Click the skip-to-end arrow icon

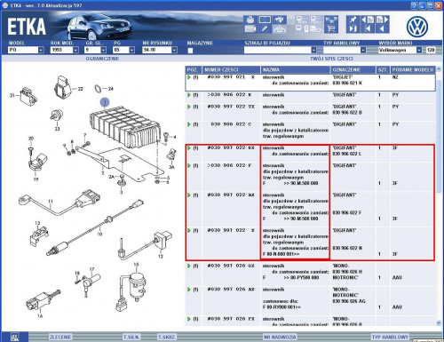353,28
